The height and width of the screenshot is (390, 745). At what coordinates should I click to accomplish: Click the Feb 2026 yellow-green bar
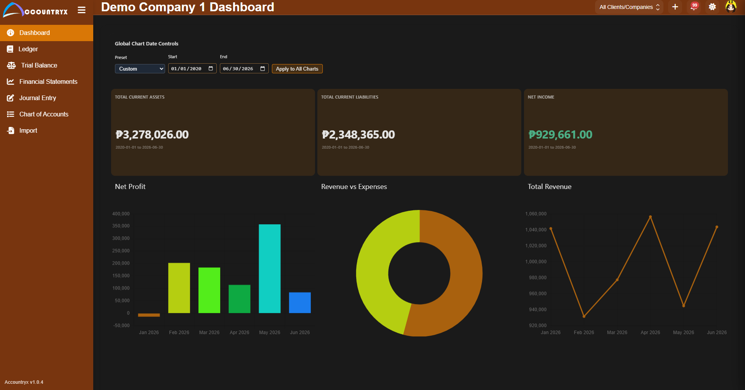click(x=179, y=288)
